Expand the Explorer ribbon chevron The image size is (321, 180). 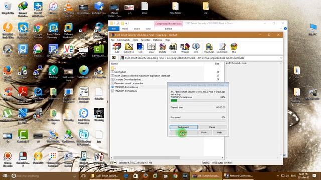pos(281,29)
